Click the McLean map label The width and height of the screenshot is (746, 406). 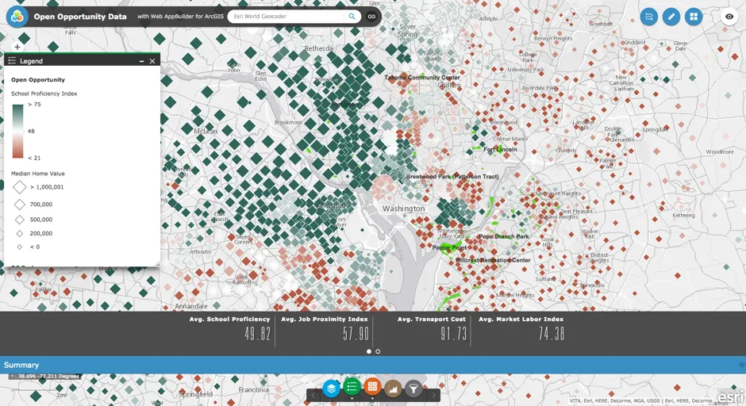click(x=206, y=131)
